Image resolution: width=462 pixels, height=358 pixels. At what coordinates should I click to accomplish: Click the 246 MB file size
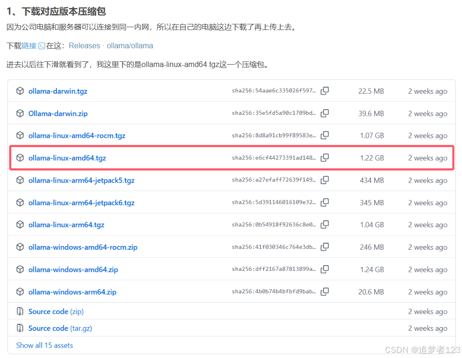[x=372, y=247]
